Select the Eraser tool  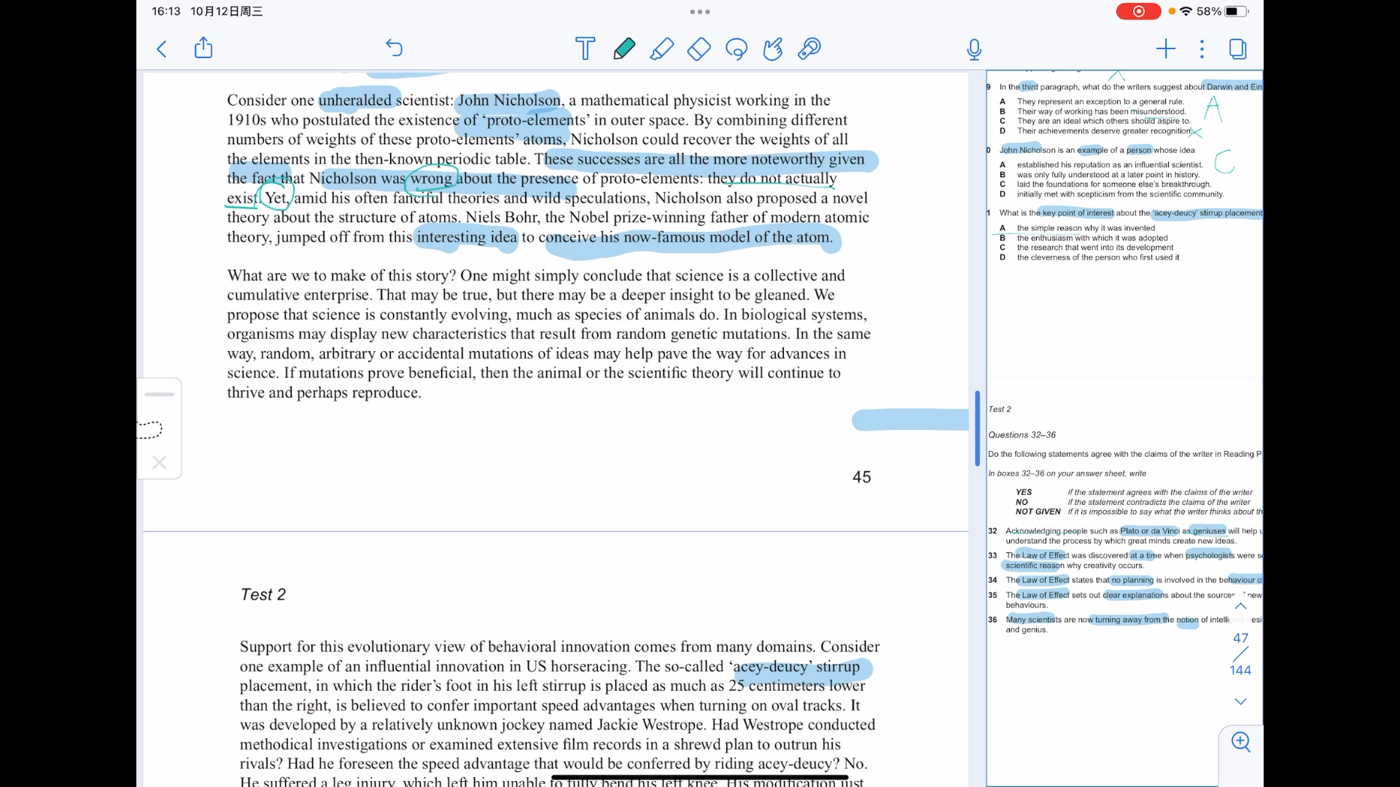point(699,49)
